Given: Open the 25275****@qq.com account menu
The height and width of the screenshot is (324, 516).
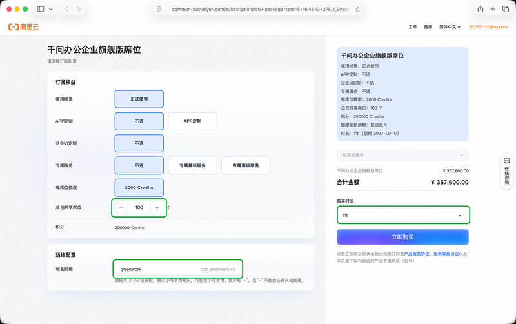Looking at the screenshot, I should coord(488,27).
